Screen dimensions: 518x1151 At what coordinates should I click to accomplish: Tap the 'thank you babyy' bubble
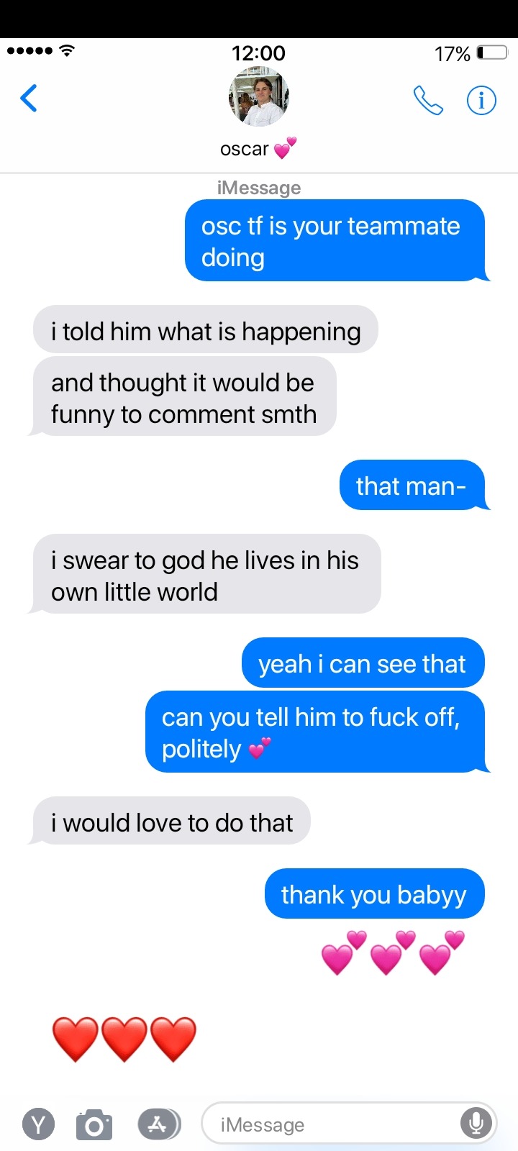point(374,894)
